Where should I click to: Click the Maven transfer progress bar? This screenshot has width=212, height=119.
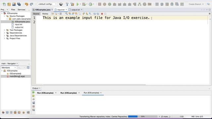click(143, 116)
